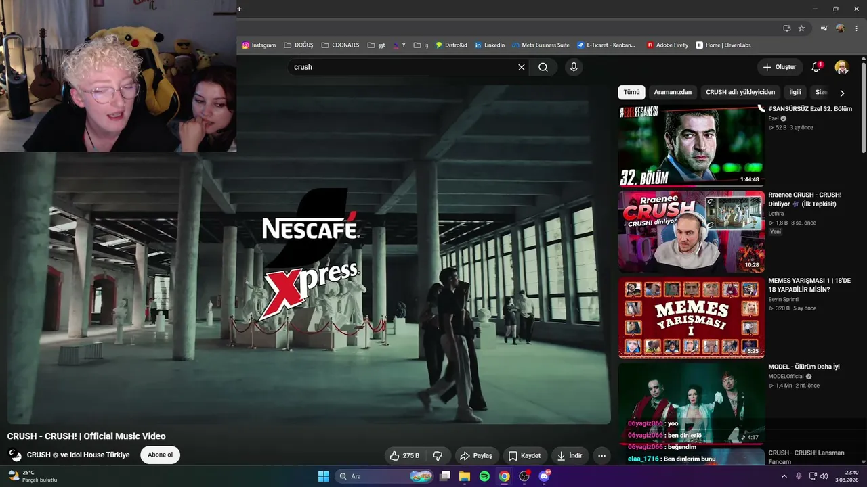Open the Beyin Sprinti channel link
Image resolution: width=867 pixels, height=487 pixels.
(x=783, y=299)
